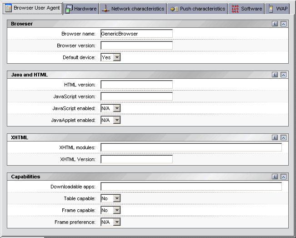Collapse the Capabilities section

(x=283, y=177)
